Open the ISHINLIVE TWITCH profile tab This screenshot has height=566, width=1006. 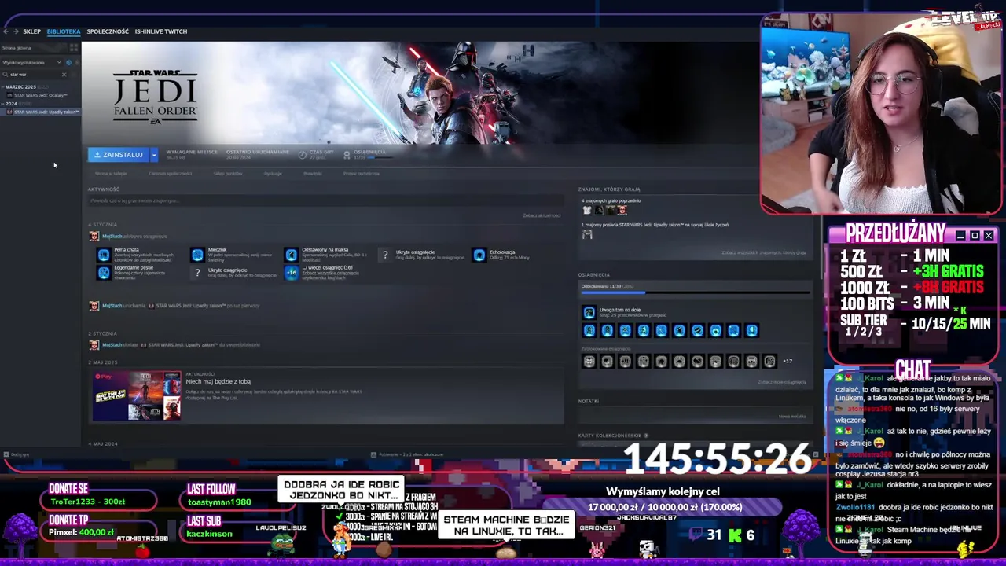161,31
